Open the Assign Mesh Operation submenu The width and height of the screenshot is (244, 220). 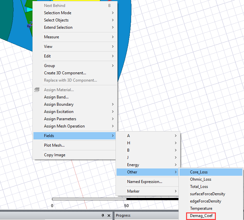click(x=75, y=126)
